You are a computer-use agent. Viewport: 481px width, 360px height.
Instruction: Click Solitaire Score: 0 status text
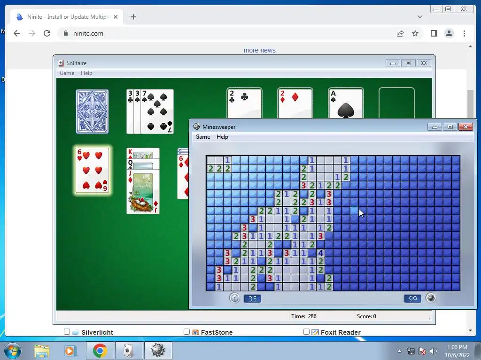(x=366, y=316)
